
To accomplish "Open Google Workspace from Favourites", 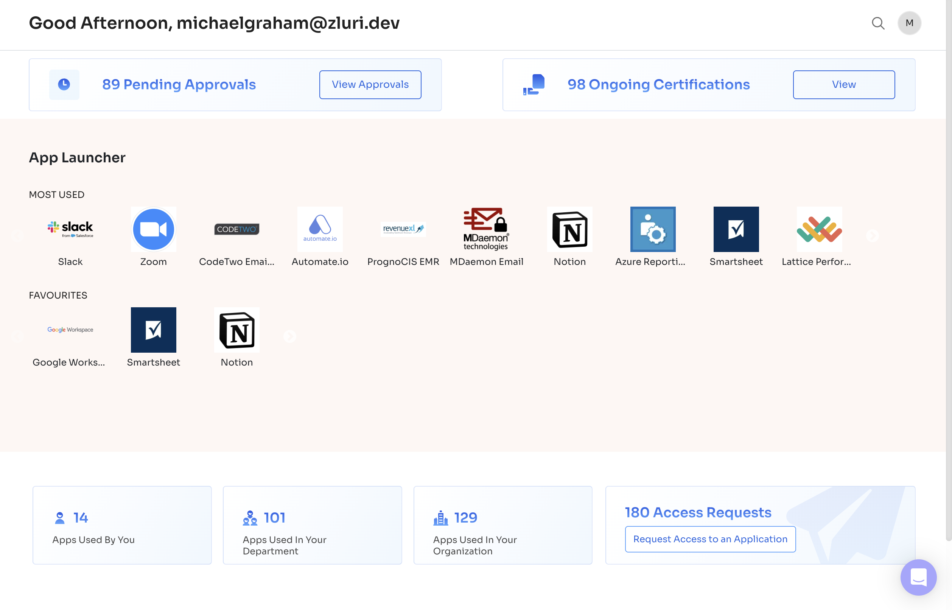I will 70,330.
